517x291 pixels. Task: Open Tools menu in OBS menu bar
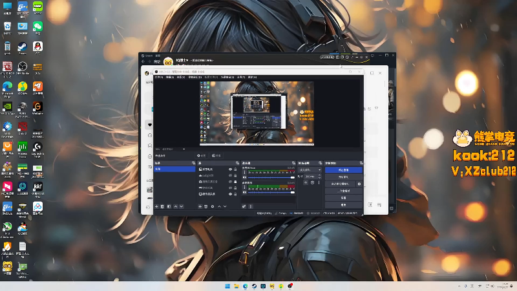(241, 77)
